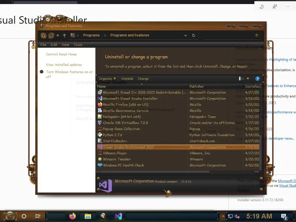
Task: Click the network icon in the system tray
Action: tap(230, 216)
